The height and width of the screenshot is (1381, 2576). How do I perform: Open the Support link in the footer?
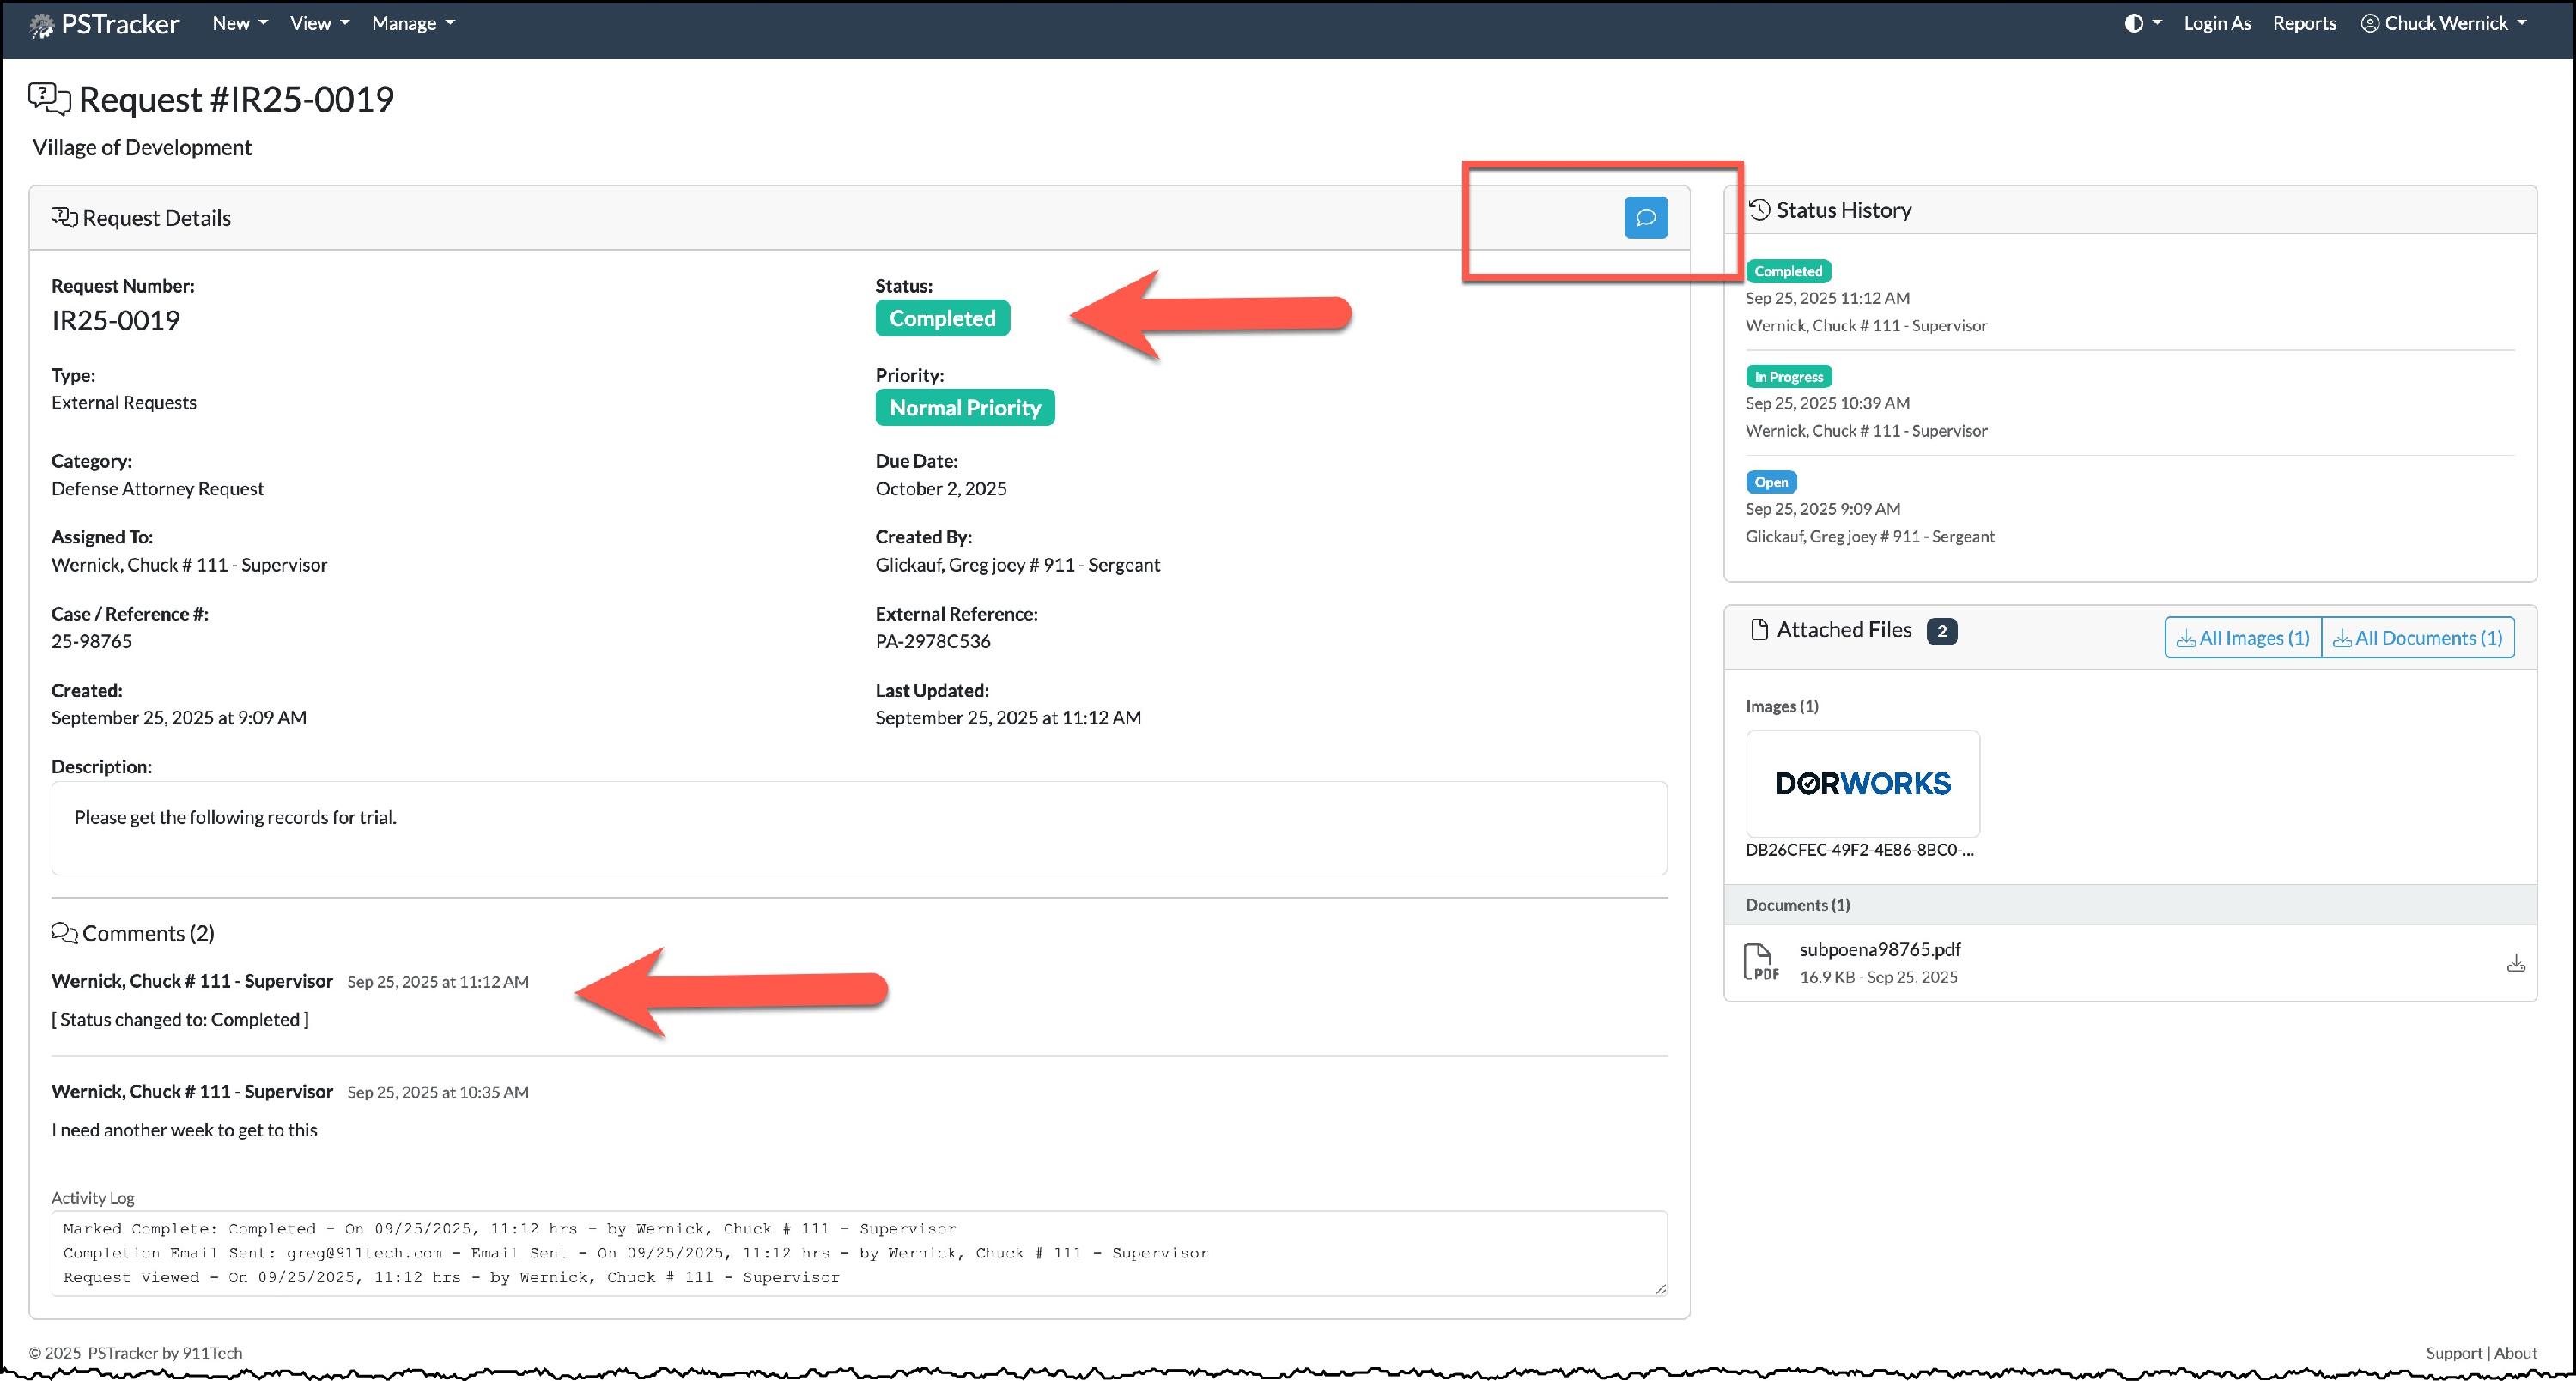click(2453, 1353)
